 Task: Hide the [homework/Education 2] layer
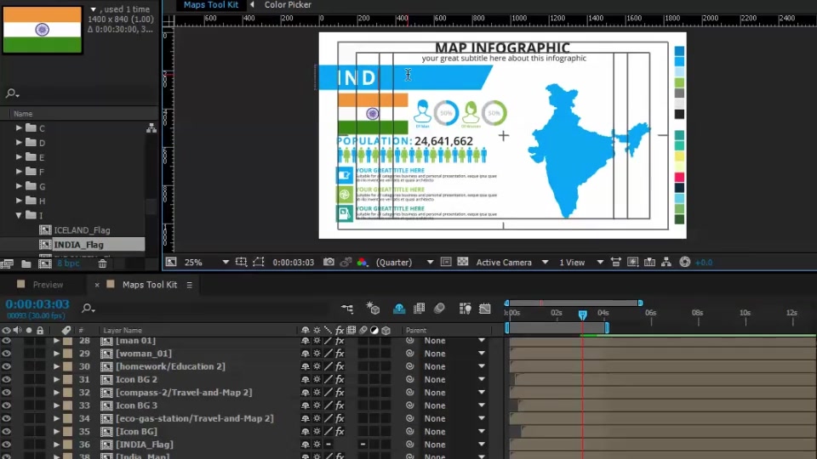[x=6, y=366]
